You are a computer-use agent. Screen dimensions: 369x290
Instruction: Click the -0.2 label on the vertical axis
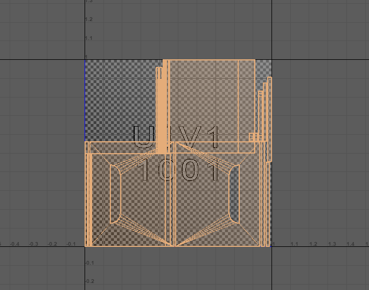[x=89, y=281]
